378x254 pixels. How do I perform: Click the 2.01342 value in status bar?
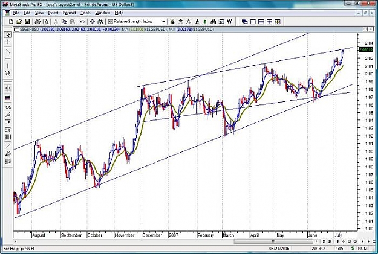(319, 249)
